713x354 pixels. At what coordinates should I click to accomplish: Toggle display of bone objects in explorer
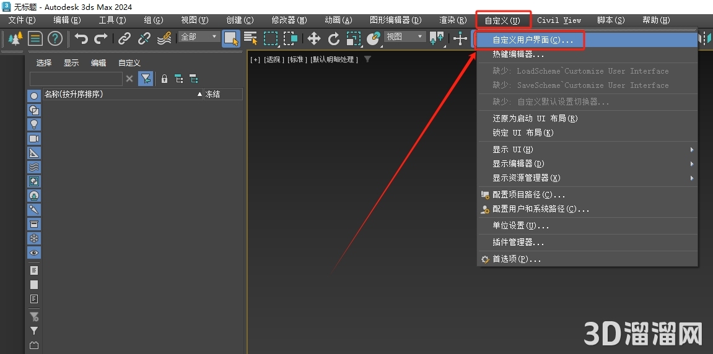coord(34,210)
